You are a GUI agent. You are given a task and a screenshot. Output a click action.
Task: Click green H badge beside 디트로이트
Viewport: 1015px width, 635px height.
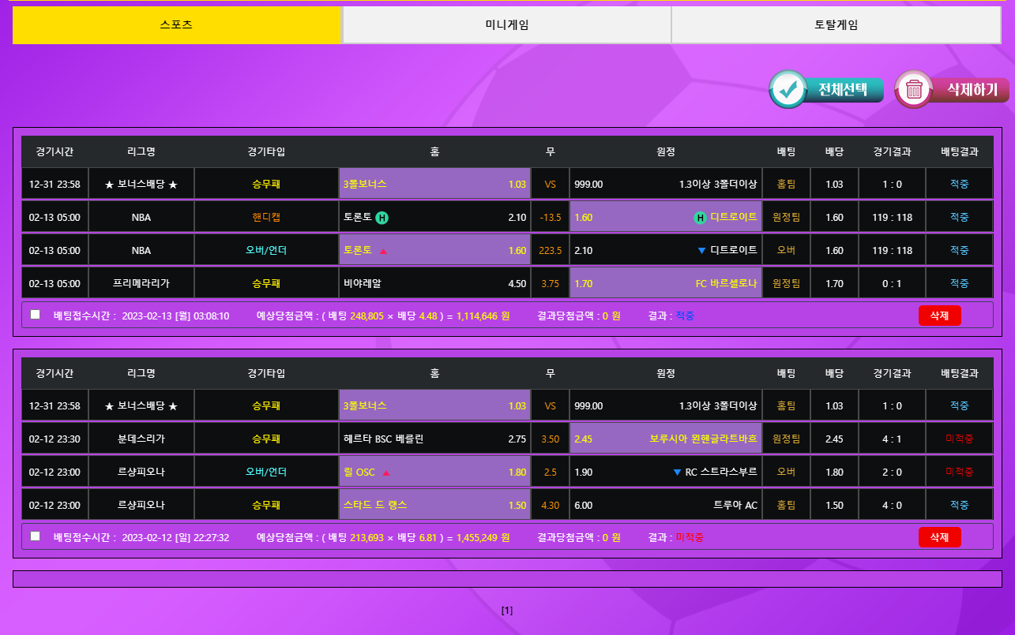(700, 218)
